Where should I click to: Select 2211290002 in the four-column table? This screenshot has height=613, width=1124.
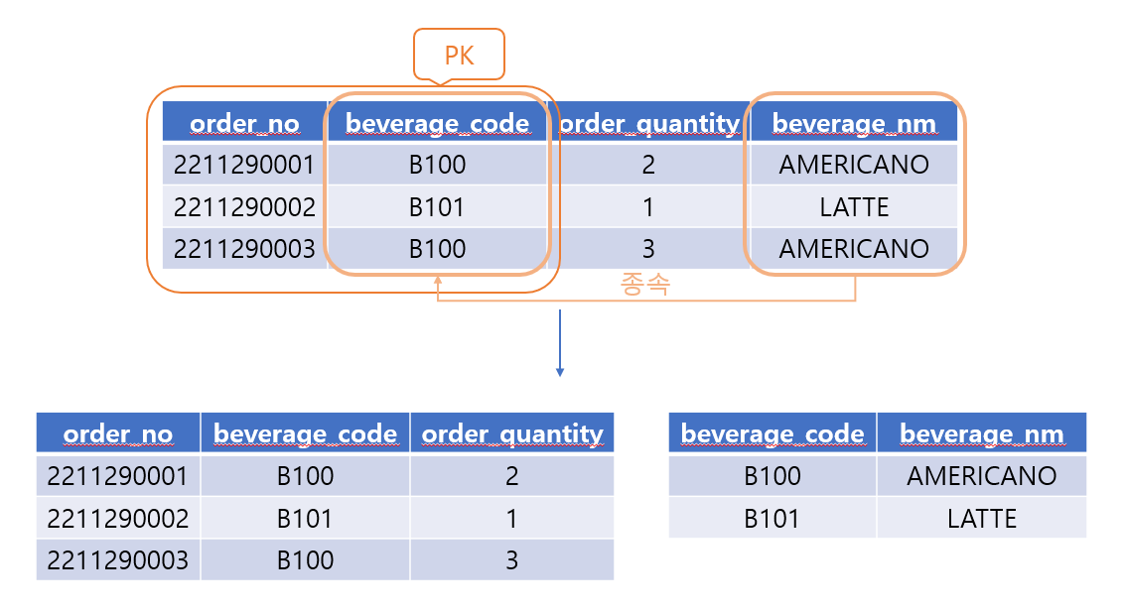point(244,207)
